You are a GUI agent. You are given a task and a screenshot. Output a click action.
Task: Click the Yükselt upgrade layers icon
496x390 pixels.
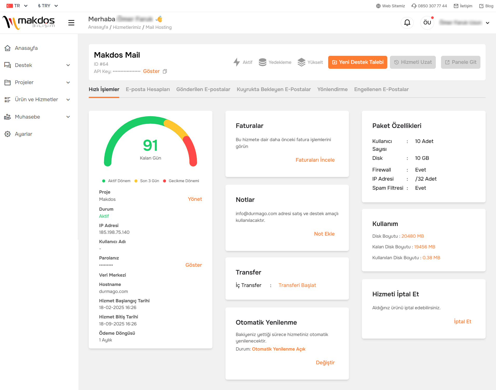click(x=301, y=62)
